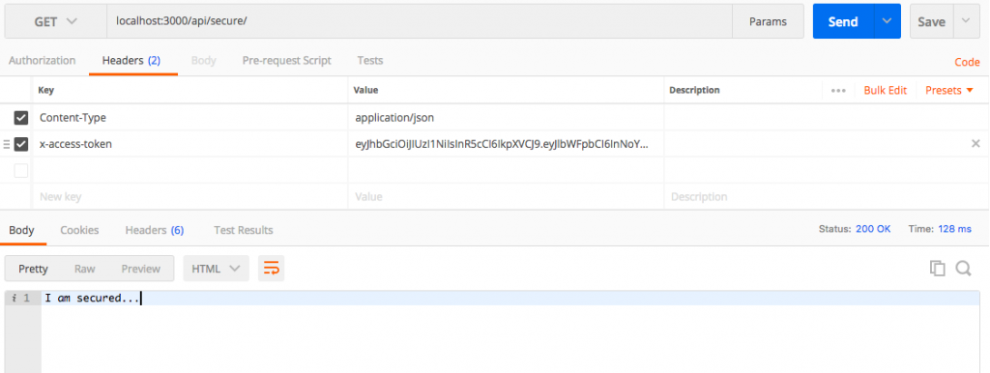Image resolution: width=990 pixels, height=373 pixels.
Task: Uncheck the x-access-token header checkbox
Action: (x=21, y=145)
